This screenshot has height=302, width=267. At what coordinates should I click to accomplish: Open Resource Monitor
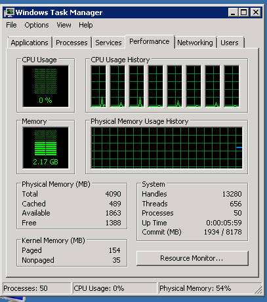click(x=192, y=258)
